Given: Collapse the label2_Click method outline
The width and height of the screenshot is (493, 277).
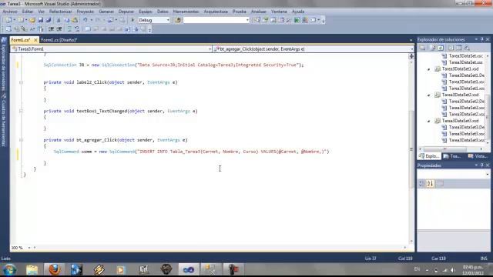Looking at the screenshot, I should point(21,82).
